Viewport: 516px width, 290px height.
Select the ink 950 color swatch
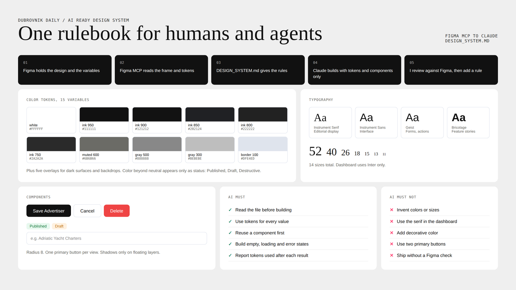(104, 120)
